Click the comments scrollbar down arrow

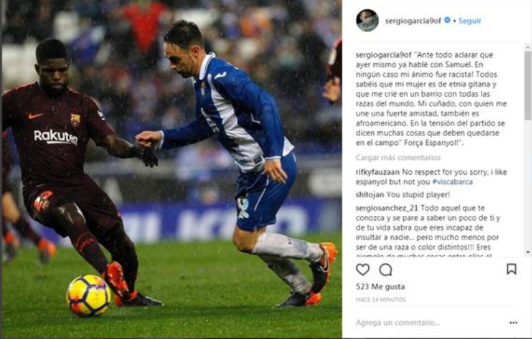point(528,253)
